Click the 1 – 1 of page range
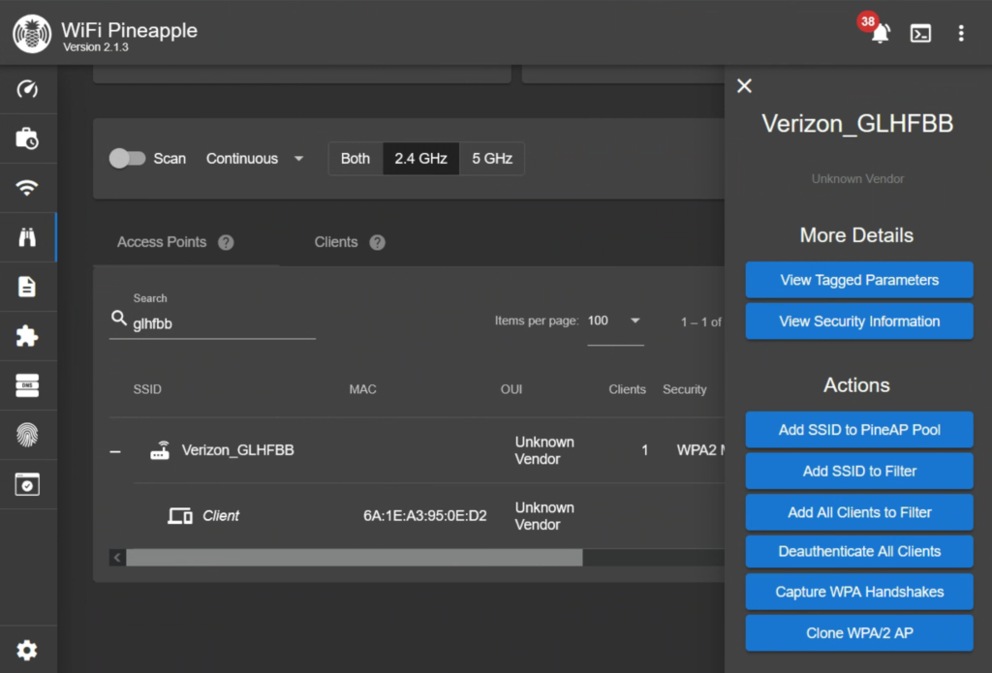The image size is (992, 673). tap(701, 322)
